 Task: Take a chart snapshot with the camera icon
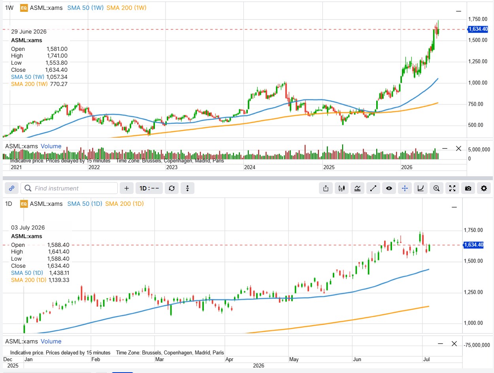(x=468, y=188)
